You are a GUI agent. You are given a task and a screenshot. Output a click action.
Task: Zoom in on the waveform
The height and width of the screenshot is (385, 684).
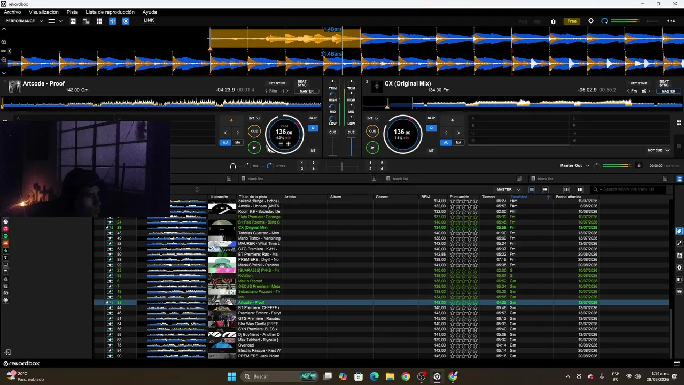pos(4,42)
